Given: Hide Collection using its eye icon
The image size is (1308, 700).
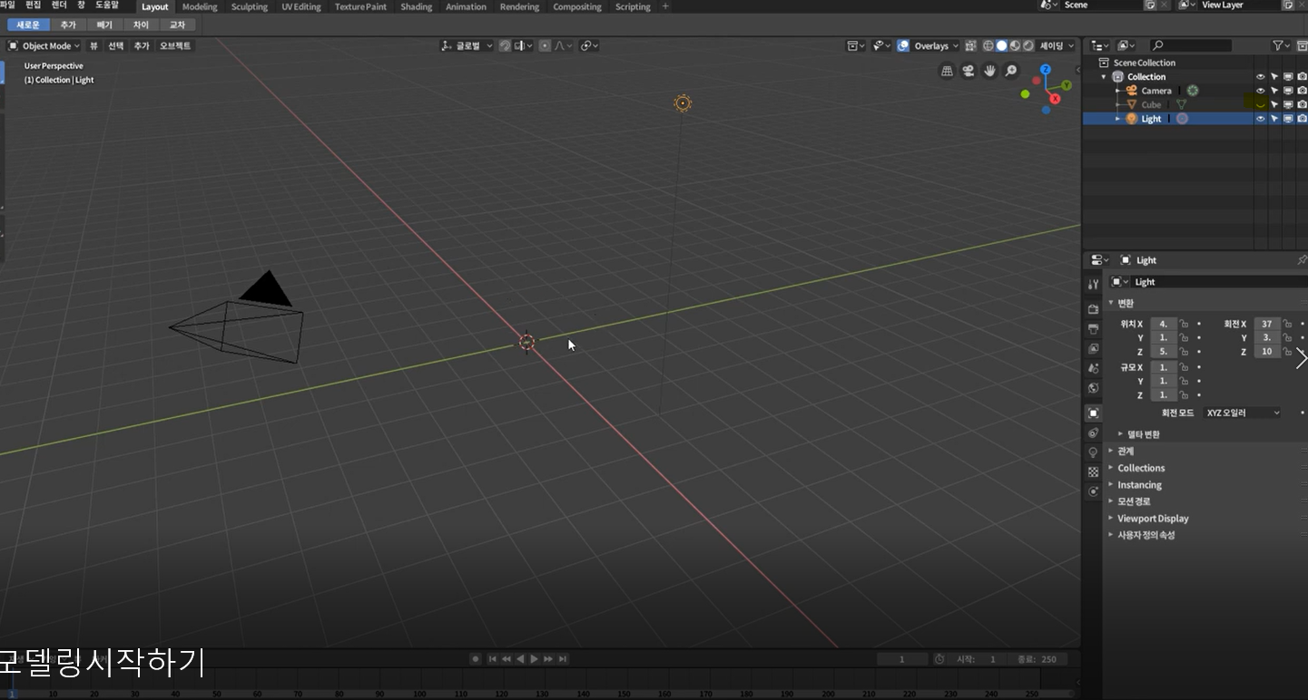Looking at the screenshot, I should click(1260, 77).
